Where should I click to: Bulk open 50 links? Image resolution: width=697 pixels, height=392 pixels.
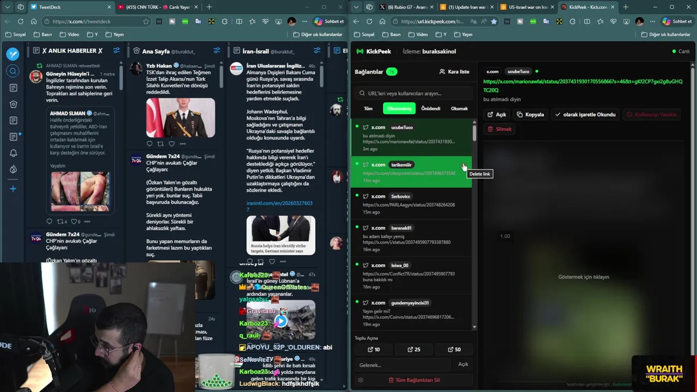[x=454, y=350]
